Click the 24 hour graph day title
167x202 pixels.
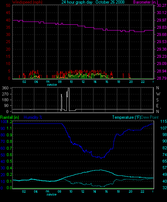(93, 2)
